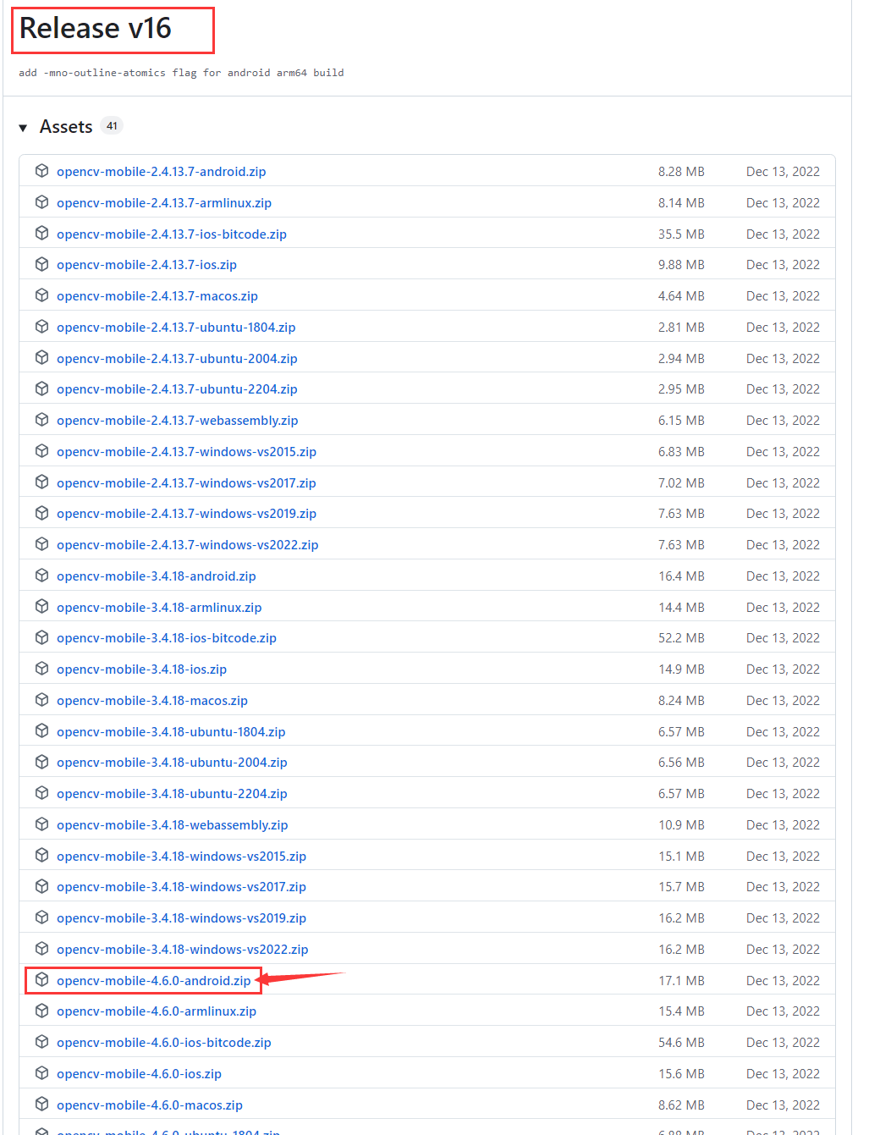
Task: Click package icon beside 2.4.13.7-ios-bitcode.zip
Action: point(41,234)
